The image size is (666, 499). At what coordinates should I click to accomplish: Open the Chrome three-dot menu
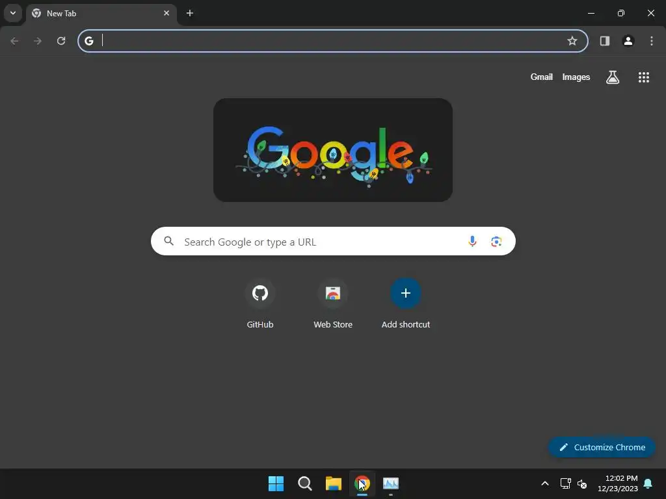tap(652, 41)
